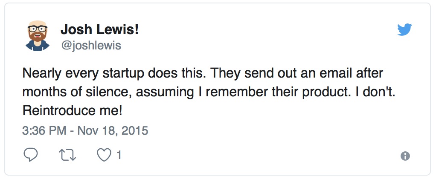The height and width of the screenshot is (179, 436).
Task: Retweet this post with the arrows icon
Action: pyautogui.click(x=68, y=155)
